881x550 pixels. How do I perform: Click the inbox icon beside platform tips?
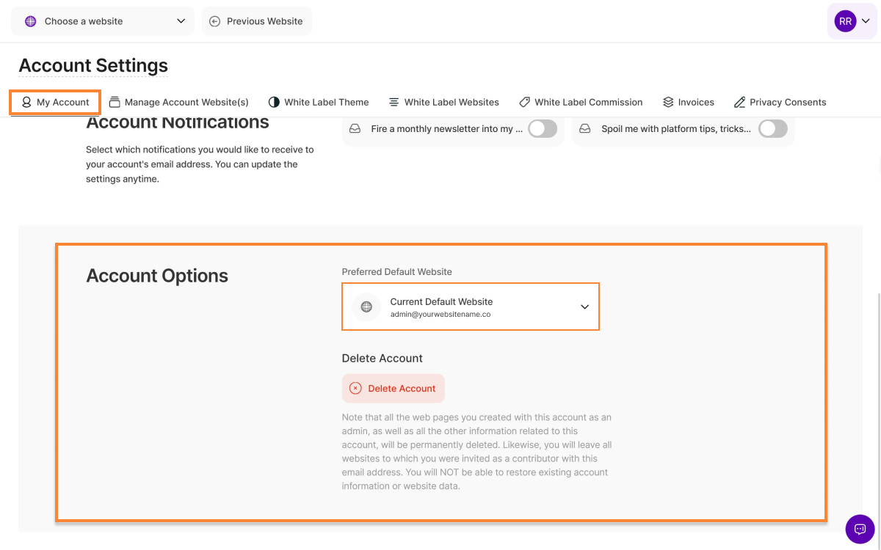585,129
